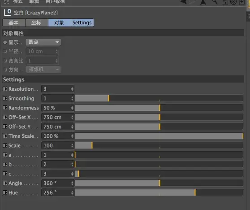250x210 pixels.
Task: Click the keyframe icon next to Hue
Action: pos(5,192)
